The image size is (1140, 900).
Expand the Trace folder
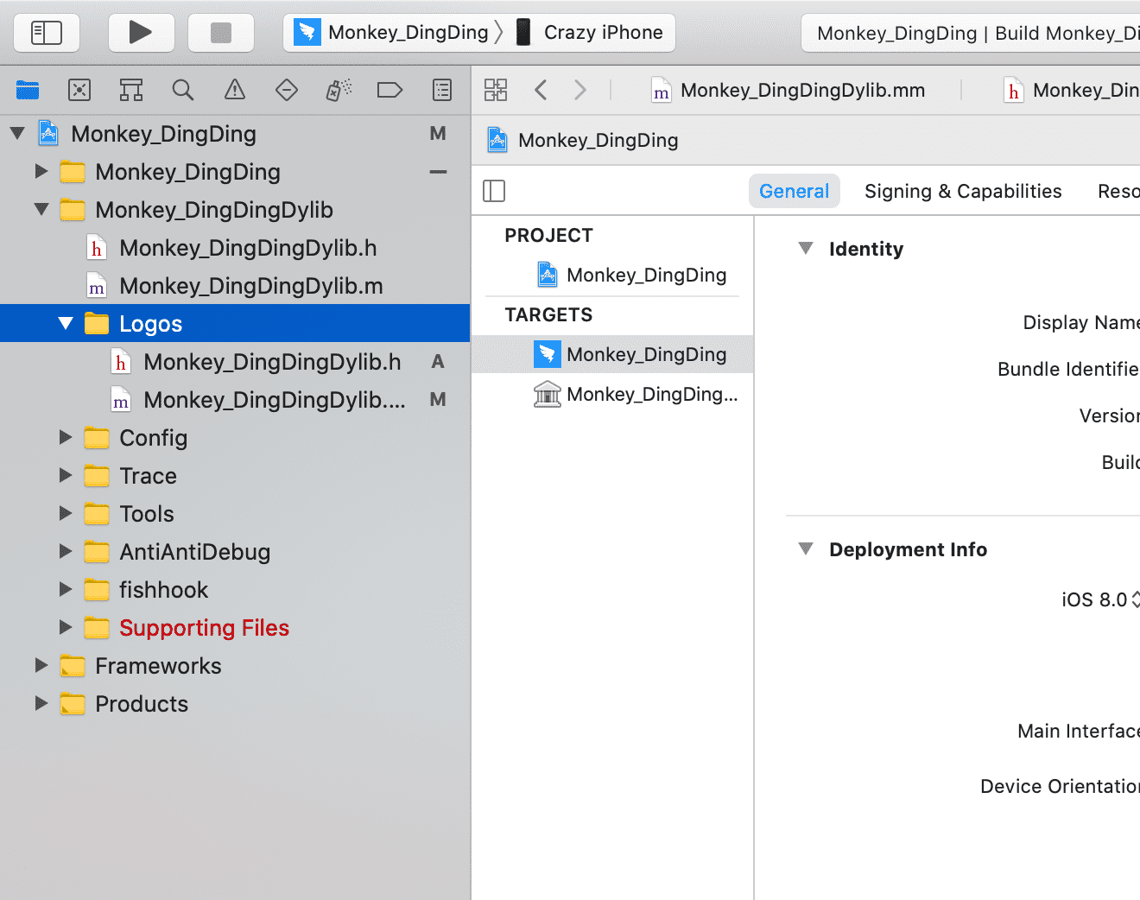point(66,476)
